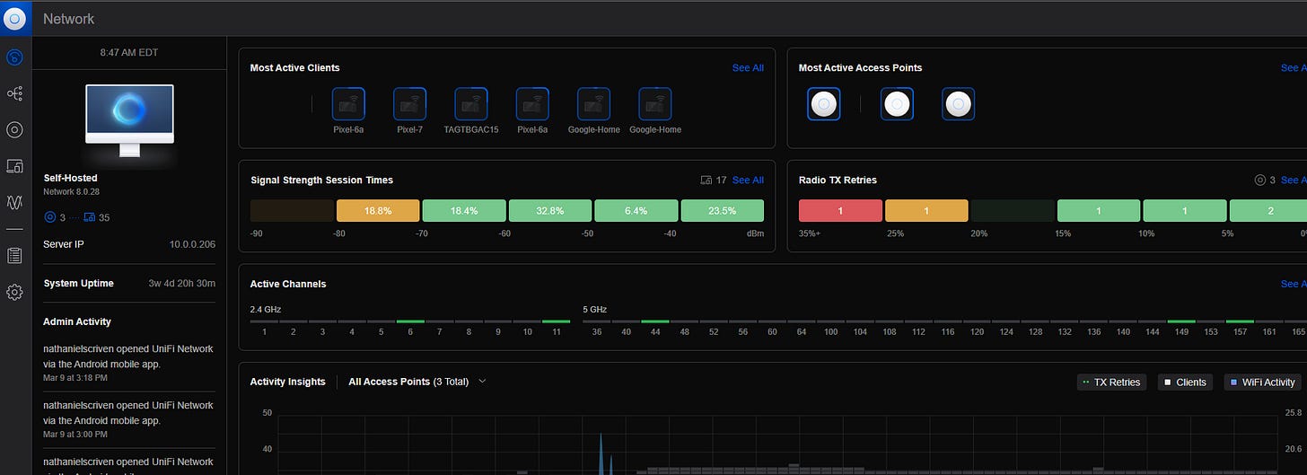Select the Pixel-7 client icon

(409, 104)
